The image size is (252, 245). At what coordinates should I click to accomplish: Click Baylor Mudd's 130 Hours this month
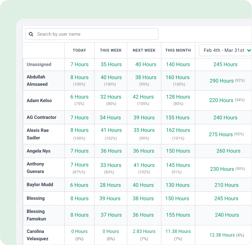178,185
